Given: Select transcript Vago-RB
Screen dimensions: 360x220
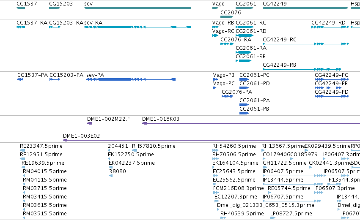Looking at the screenshot, I should pos(215,27).
